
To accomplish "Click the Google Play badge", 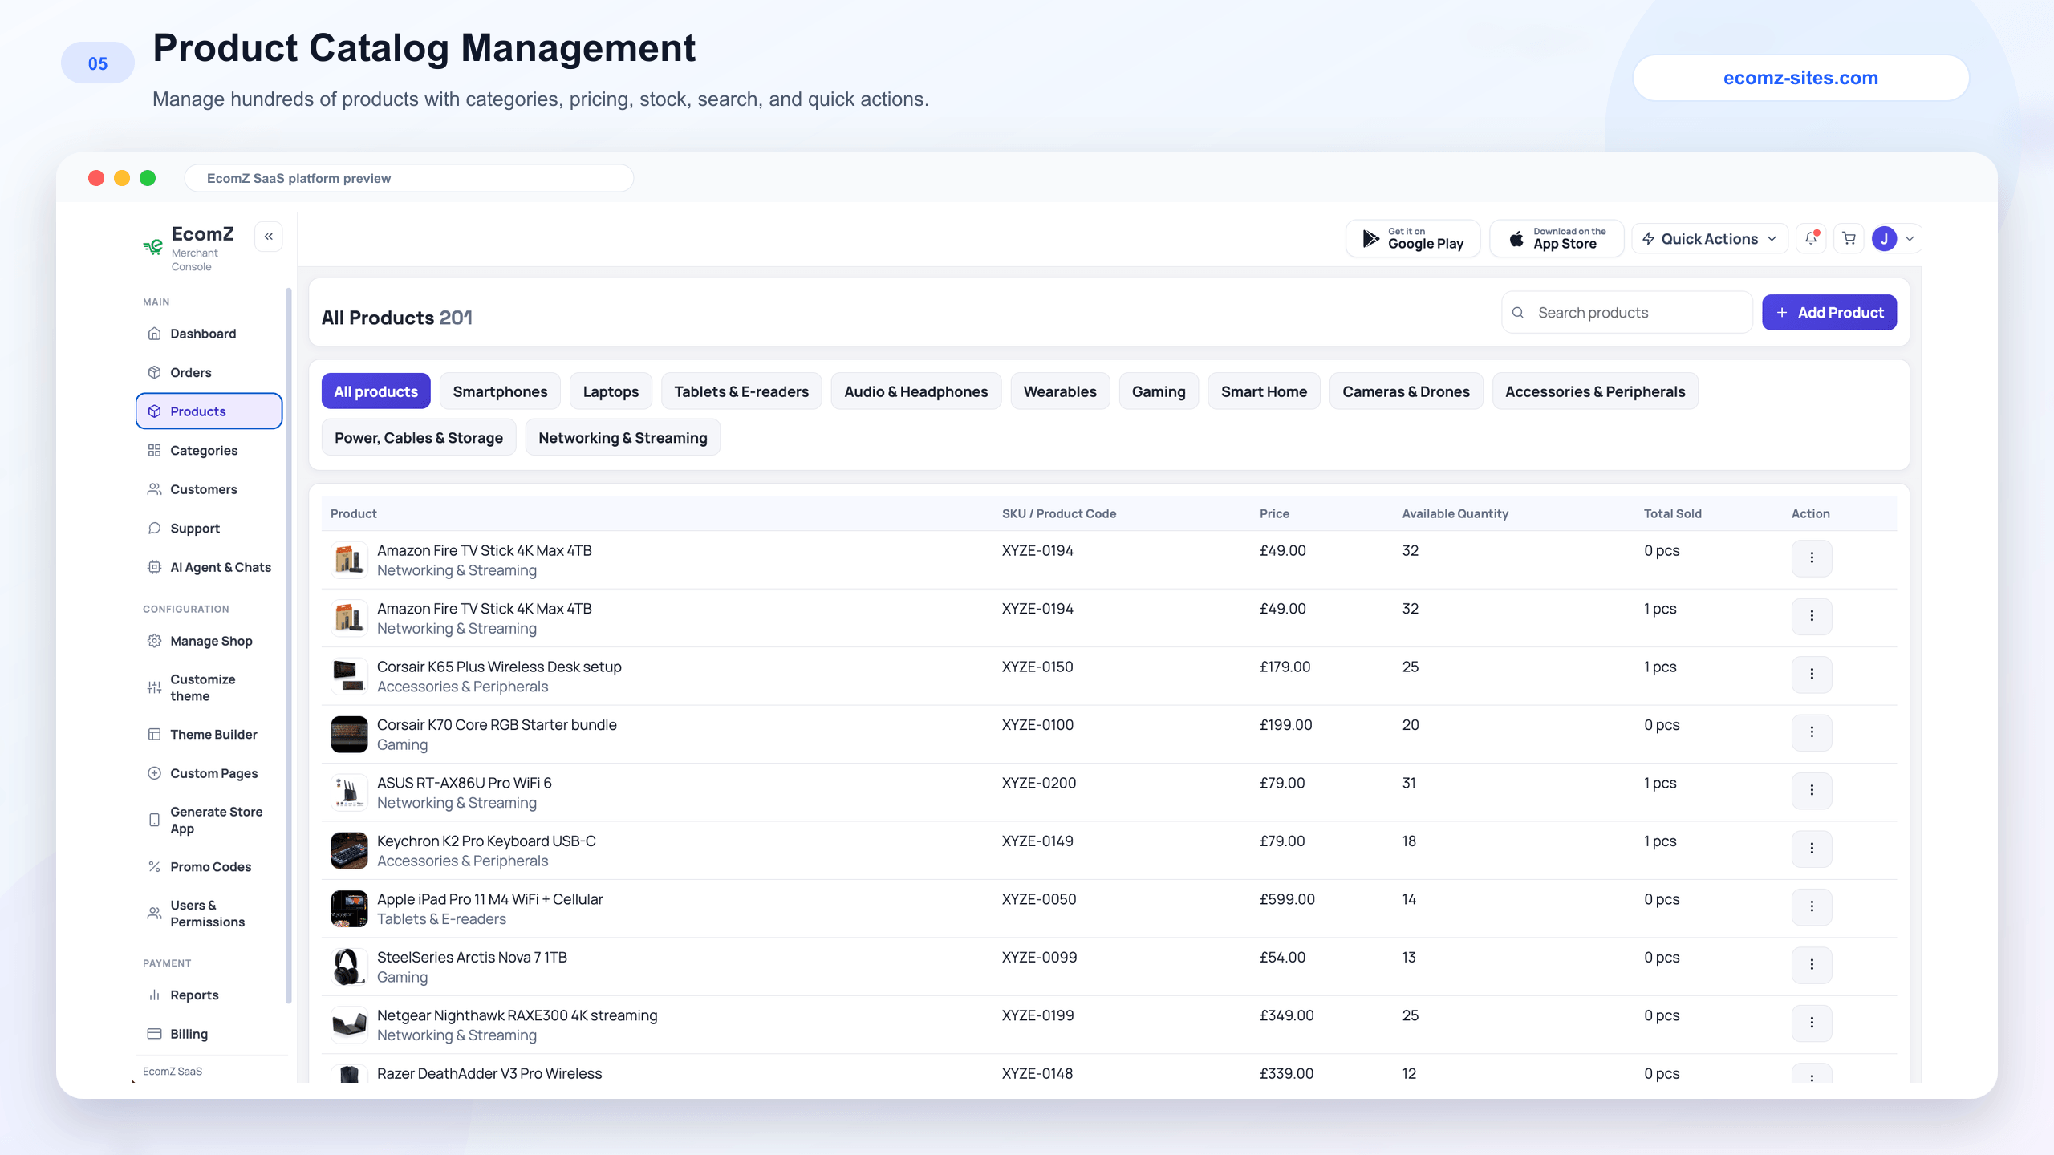I will pos(1413,239).
